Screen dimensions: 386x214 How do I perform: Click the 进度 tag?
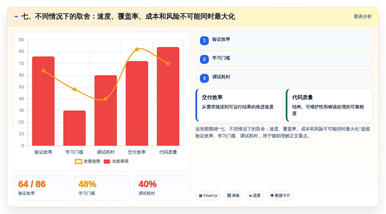click(x=255, y=195)
